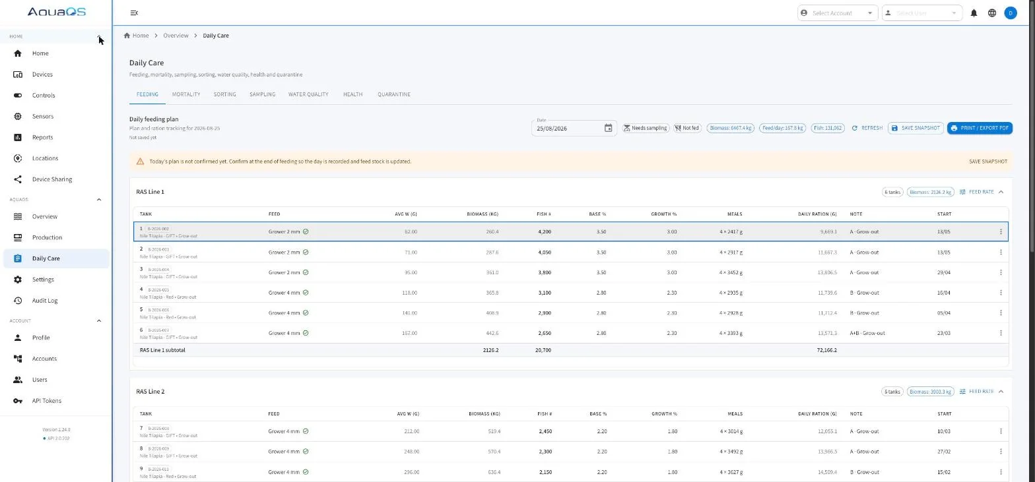Switch to the Water Quality tab

308,94
